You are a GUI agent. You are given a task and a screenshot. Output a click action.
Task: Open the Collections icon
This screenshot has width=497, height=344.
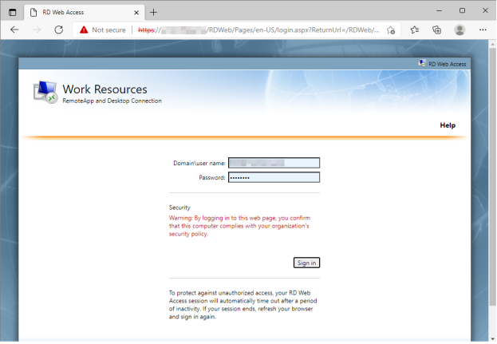[437, 30]
